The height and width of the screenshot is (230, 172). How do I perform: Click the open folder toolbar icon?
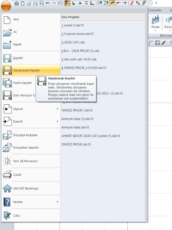(29, 3)
